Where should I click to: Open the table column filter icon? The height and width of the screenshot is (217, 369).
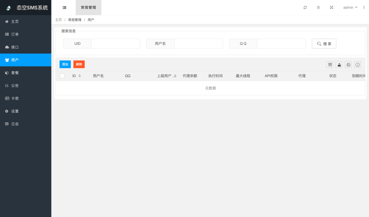click(330, 64)
